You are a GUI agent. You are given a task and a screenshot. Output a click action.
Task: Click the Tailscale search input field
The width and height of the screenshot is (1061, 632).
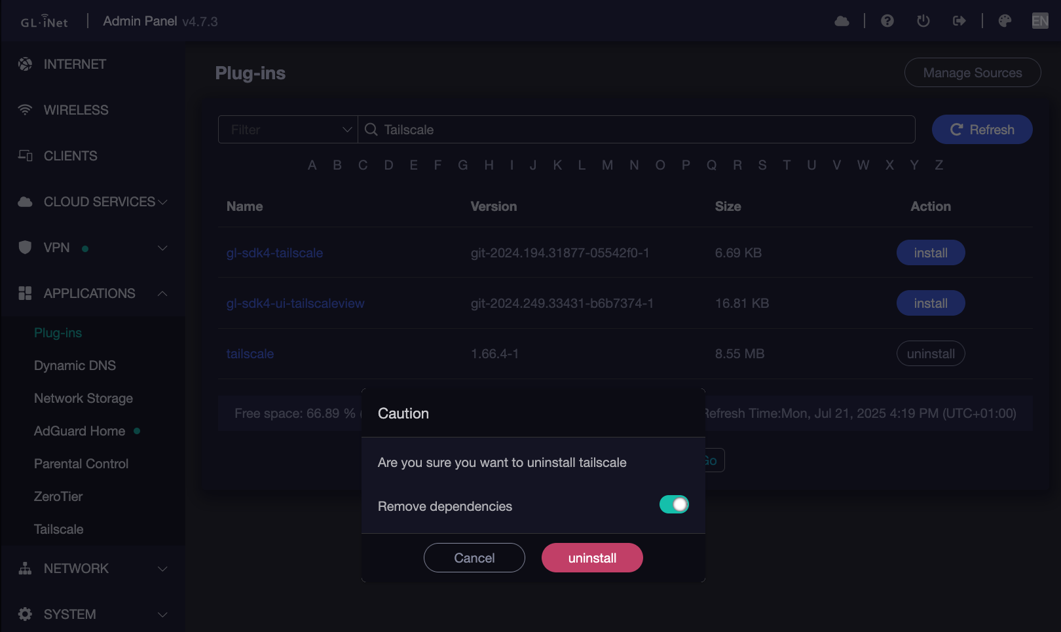pyautogui.click(x=637, y=130)
